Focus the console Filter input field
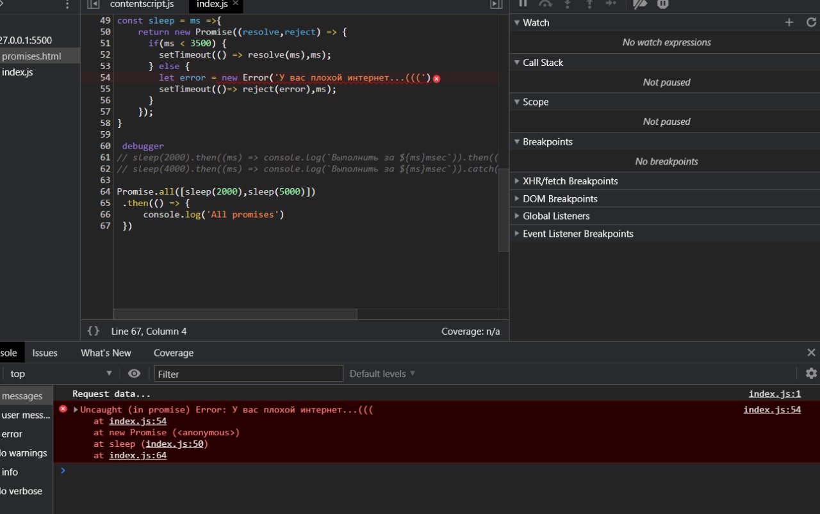The width and height of the screenshot is (820, 514). (249, 373)
